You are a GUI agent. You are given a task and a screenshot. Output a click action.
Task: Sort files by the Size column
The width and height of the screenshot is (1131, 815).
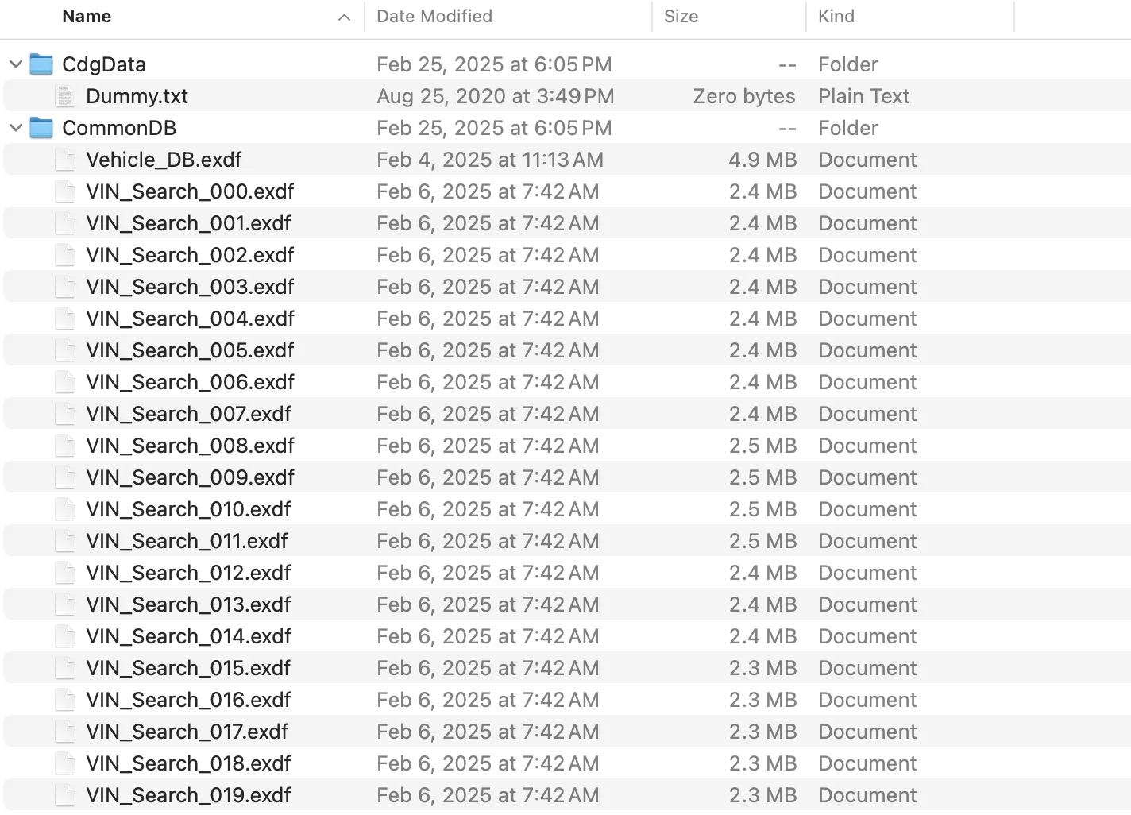(681, 16)
